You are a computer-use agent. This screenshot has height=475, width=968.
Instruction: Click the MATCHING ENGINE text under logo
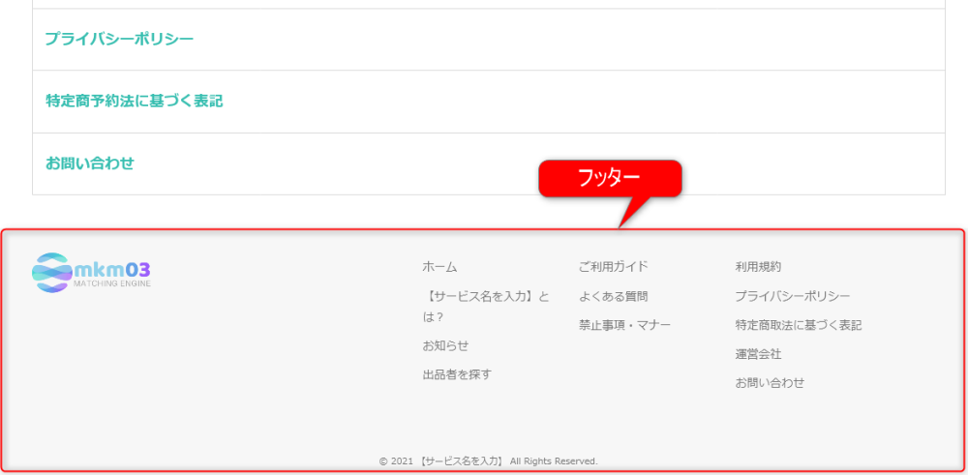pyautogui.click(x=111, y=284)
